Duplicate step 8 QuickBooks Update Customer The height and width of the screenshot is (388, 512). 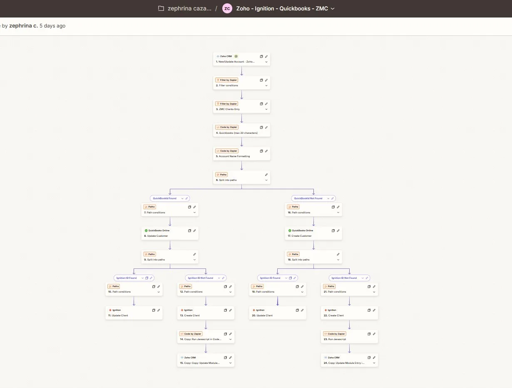tap(189, 230)
